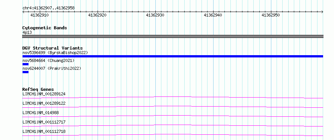Click the magenta intron line of NM_014988
This screenshot has width=334, height=140.
[173, 116]
